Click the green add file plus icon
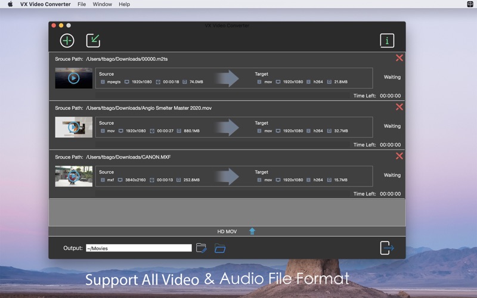This screenshot has height=298, width=477. 67,41
